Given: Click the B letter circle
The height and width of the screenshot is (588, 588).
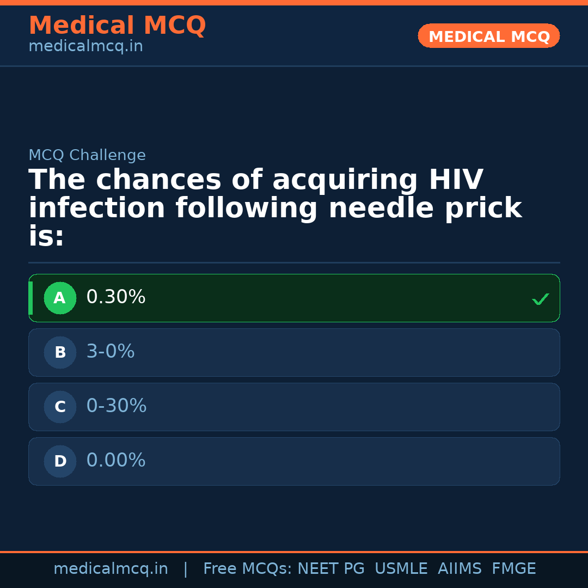Looking at the screenshot, I should [x=60, y=353].
